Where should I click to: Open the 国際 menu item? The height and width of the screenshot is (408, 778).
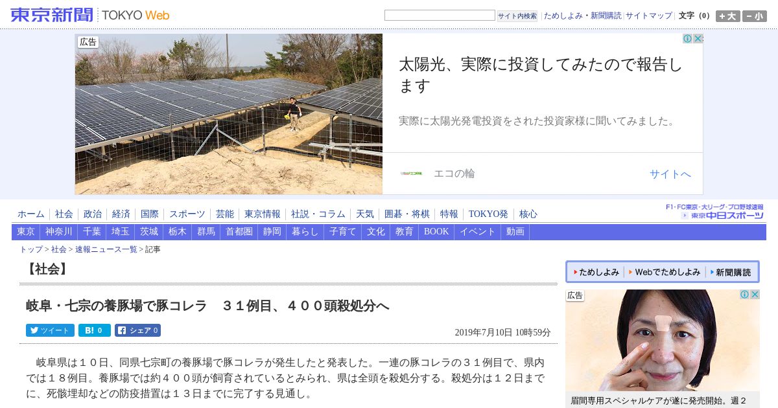150,214
